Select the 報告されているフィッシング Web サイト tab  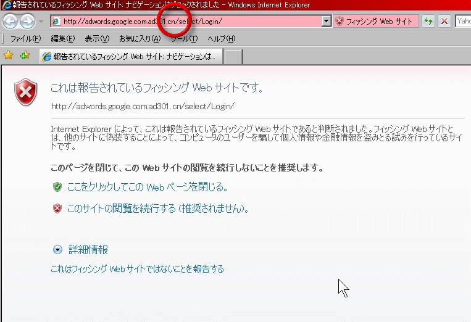pos(131,56)
